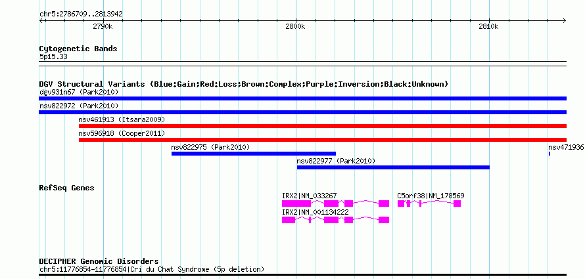585x279 pixels.
Task: Click the RefSeq Genes track title
Action: tap(66, 188)
